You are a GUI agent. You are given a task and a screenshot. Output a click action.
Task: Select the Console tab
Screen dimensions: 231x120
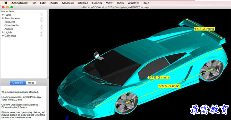18,83
